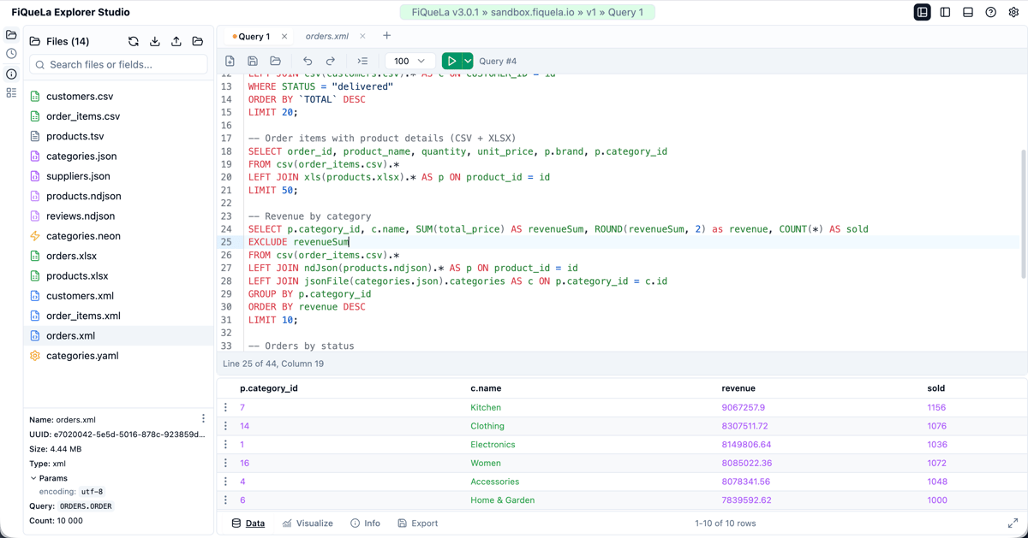Click the revenue value 9067257.9

(x=744, y=408)
